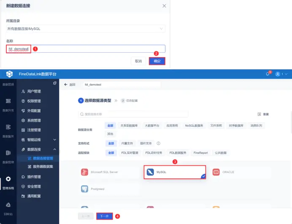
Task: Filter by 关系型数据库 category
Action: click(129, 125)
